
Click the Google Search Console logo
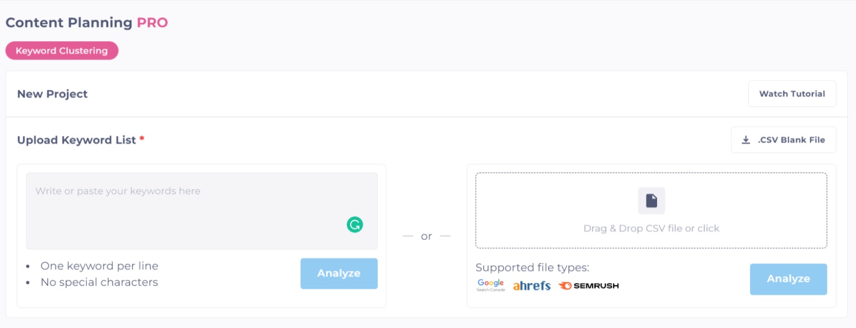tap(490, 285)
